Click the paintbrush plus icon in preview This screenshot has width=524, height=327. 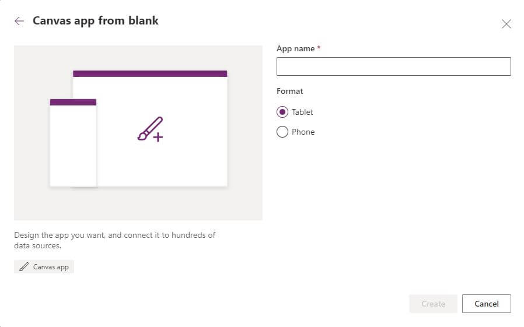151,129
